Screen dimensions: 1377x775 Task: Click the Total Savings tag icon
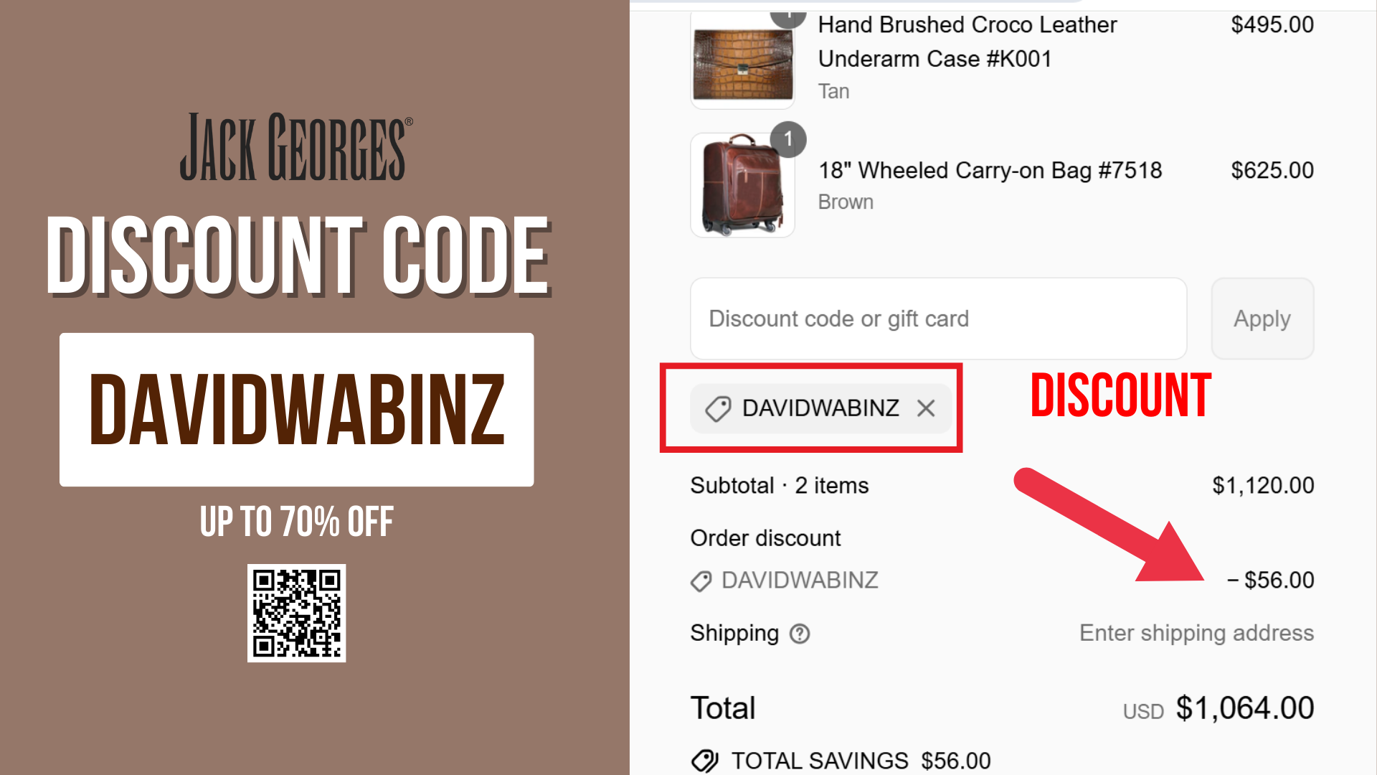pos(704,761)
